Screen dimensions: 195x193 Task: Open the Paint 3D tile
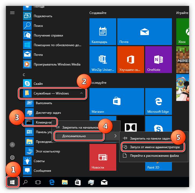coord(159,166)
